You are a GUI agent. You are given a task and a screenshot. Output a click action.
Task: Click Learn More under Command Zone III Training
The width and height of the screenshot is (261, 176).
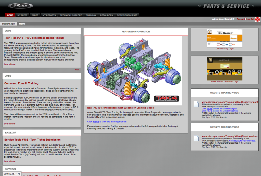click(10, 124)
